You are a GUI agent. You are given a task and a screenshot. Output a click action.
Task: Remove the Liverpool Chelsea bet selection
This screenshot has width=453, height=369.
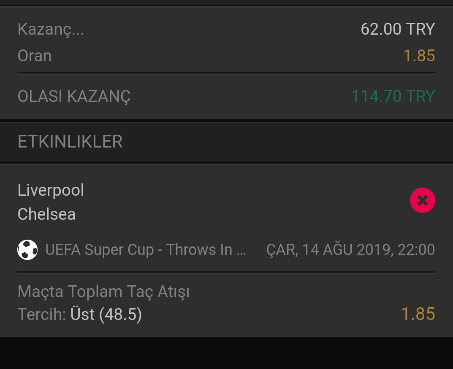pos(422,200)
